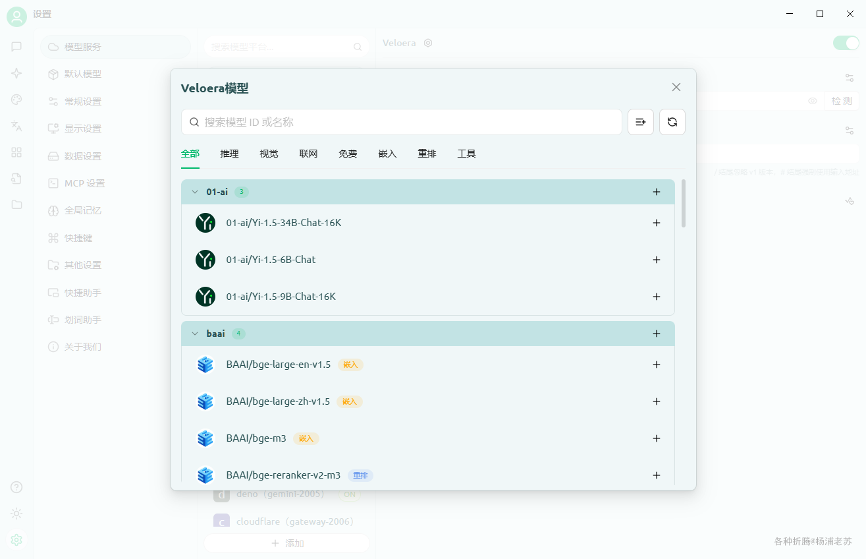Open API key settings sliders icon

(x=850, y=77)
